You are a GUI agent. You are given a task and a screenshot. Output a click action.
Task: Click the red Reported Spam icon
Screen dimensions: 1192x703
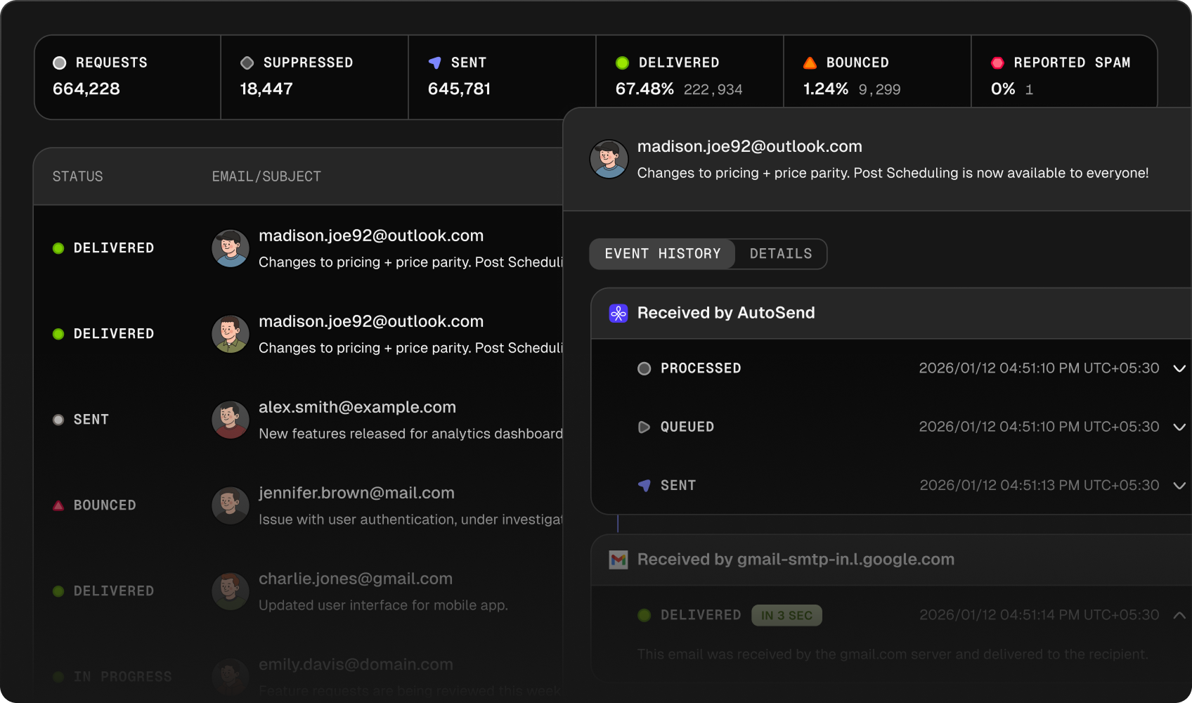coord(997,63)
